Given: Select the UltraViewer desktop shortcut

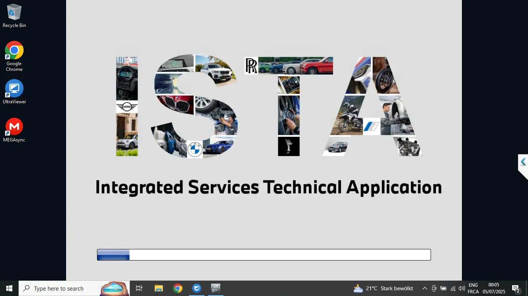Looking at the screenshot, I should (14, 92).
